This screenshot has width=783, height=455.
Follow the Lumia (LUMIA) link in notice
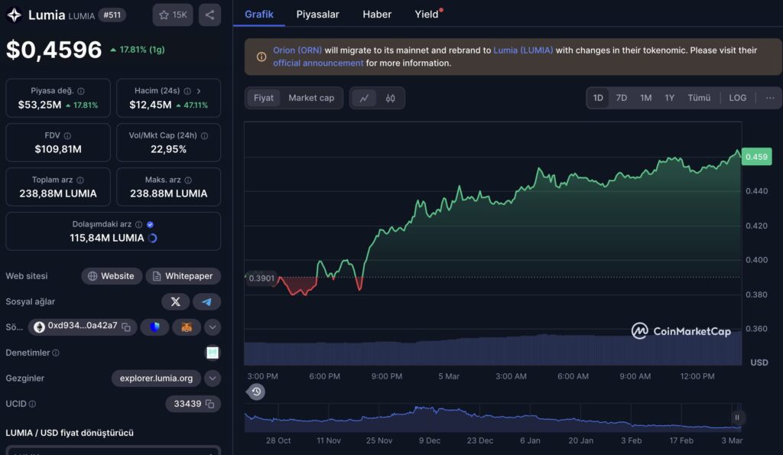coord(523,50)
